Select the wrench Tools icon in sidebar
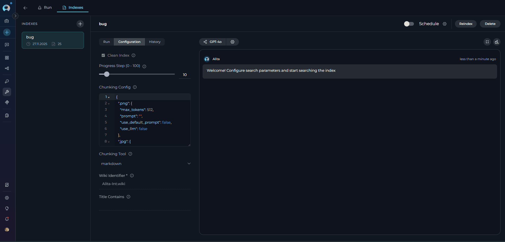The height and width of the screenshot is (242, 505). [x=7, y=92]
